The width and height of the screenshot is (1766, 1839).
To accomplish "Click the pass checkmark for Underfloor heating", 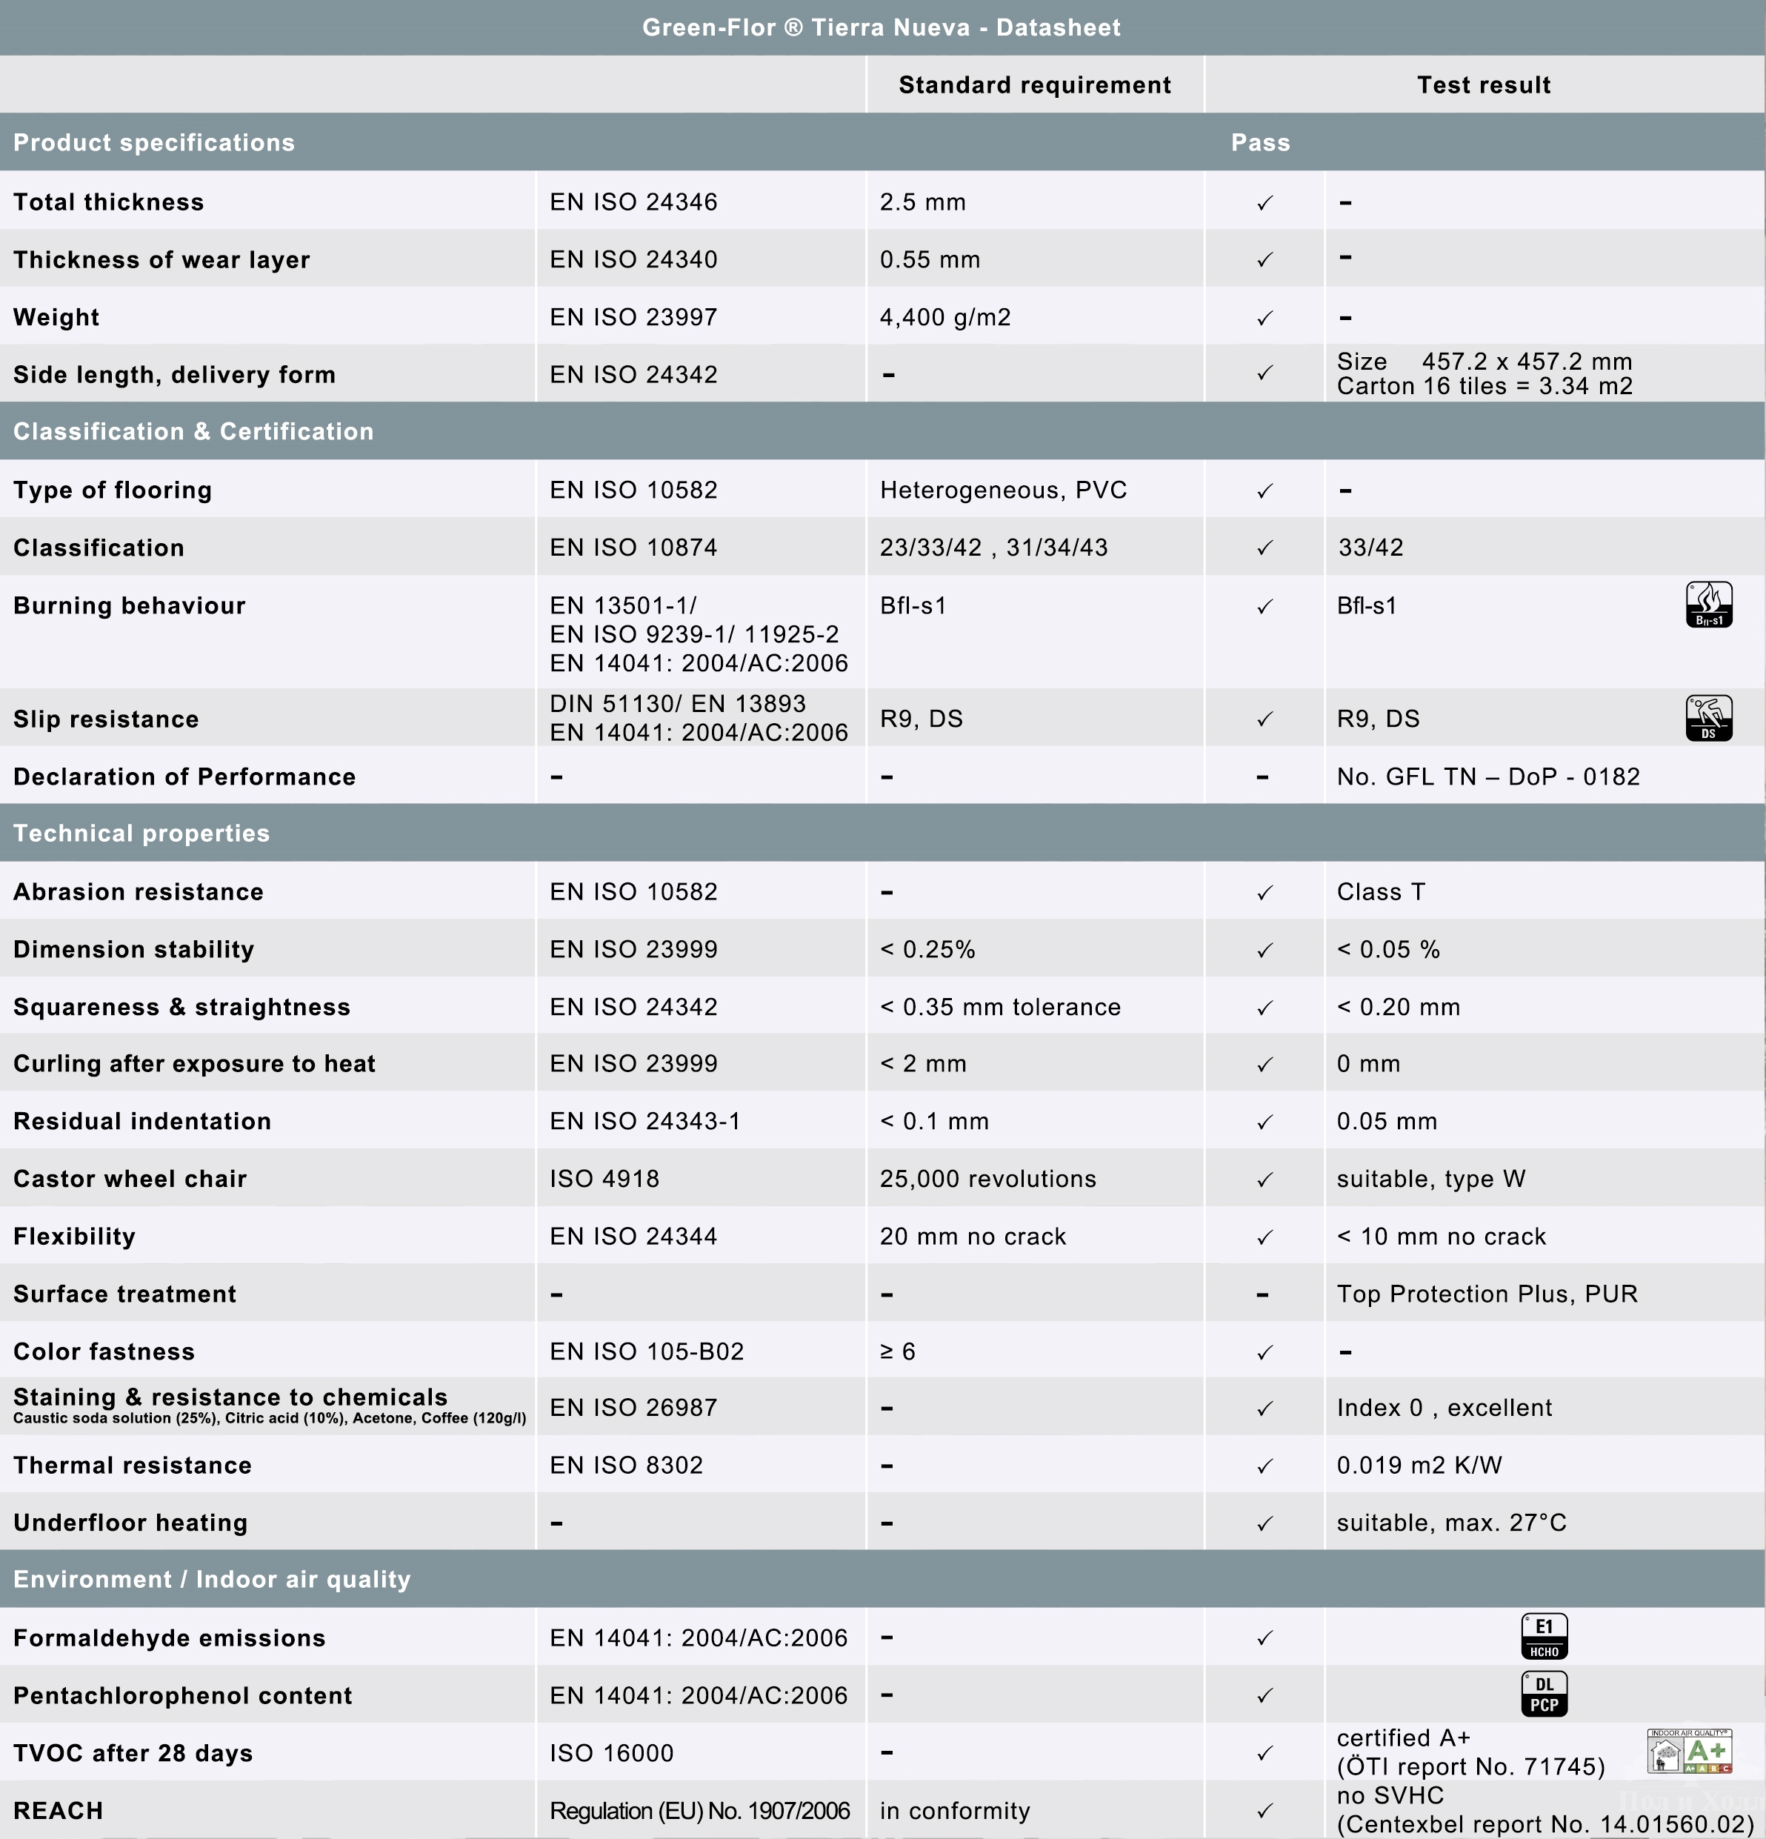I will coord(1264,1524).
